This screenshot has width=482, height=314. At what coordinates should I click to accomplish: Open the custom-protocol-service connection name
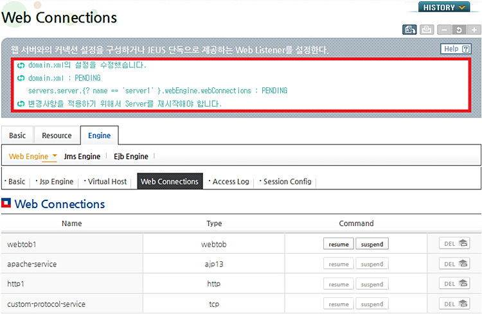46,304
